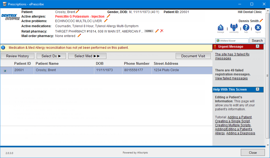Expand MORE for retail pharmacy address
This screenshot has height=158, width=270.
pyautogui.click(x=149, y=31)
